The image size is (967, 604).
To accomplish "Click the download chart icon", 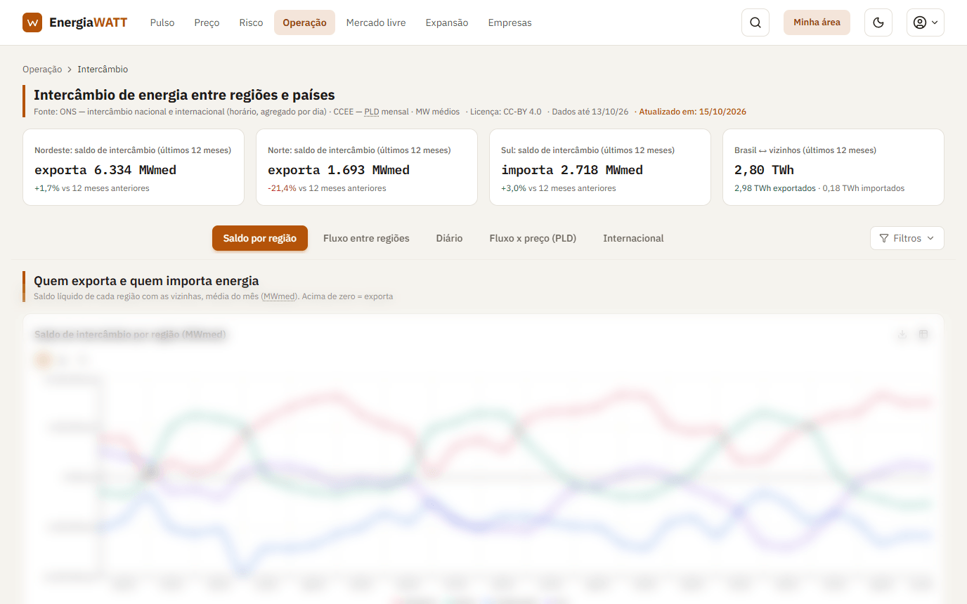I will tap(902, 334).
